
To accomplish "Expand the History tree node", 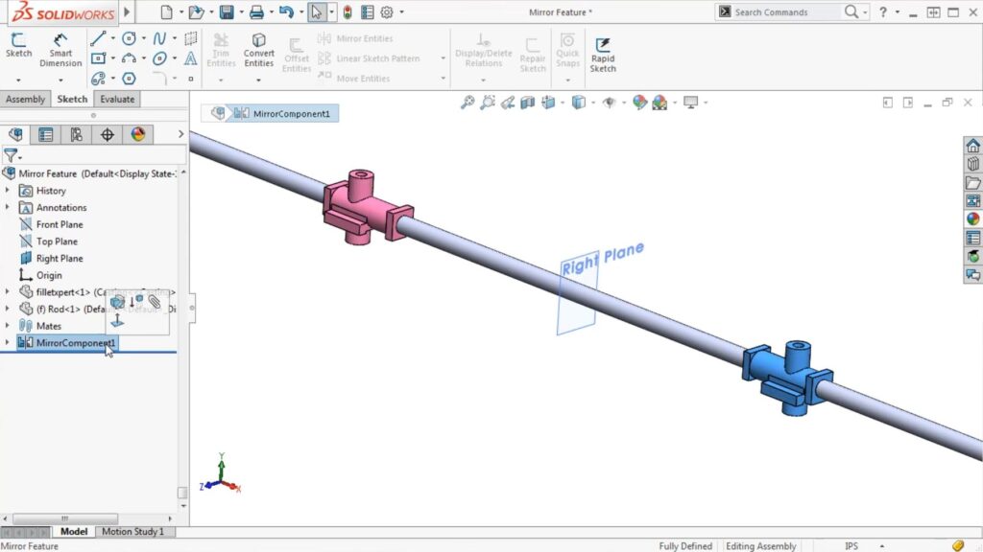I will (x=7, y=191).
